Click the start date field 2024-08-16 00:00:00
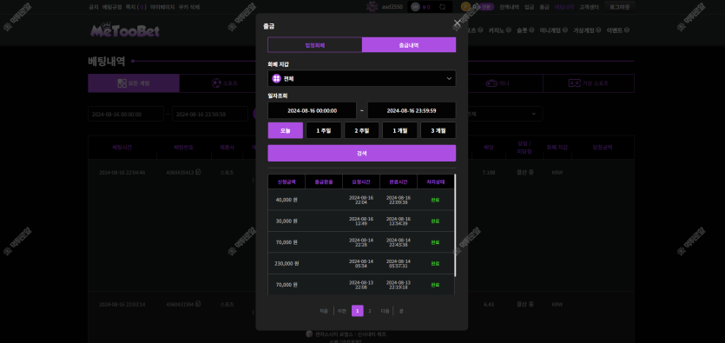 (312, 110)
